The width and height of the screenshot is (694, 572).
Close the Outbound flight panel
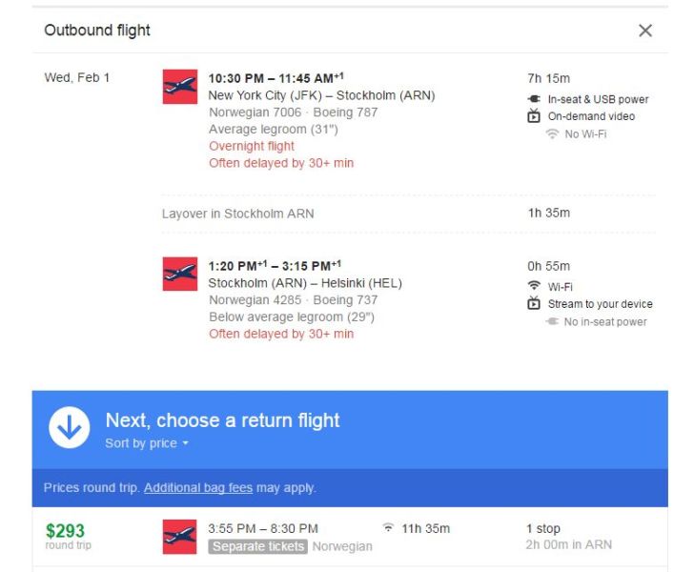pos(645,31)
